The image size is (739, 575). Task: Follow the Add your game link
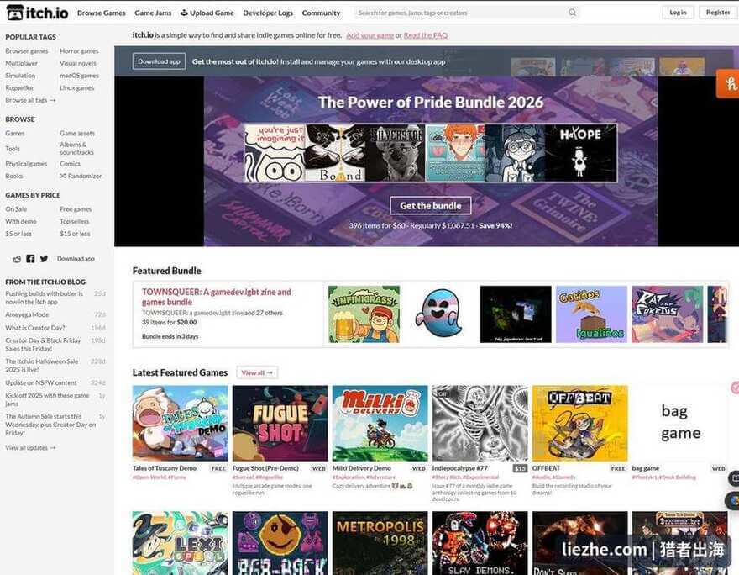(x=370, y=35)
